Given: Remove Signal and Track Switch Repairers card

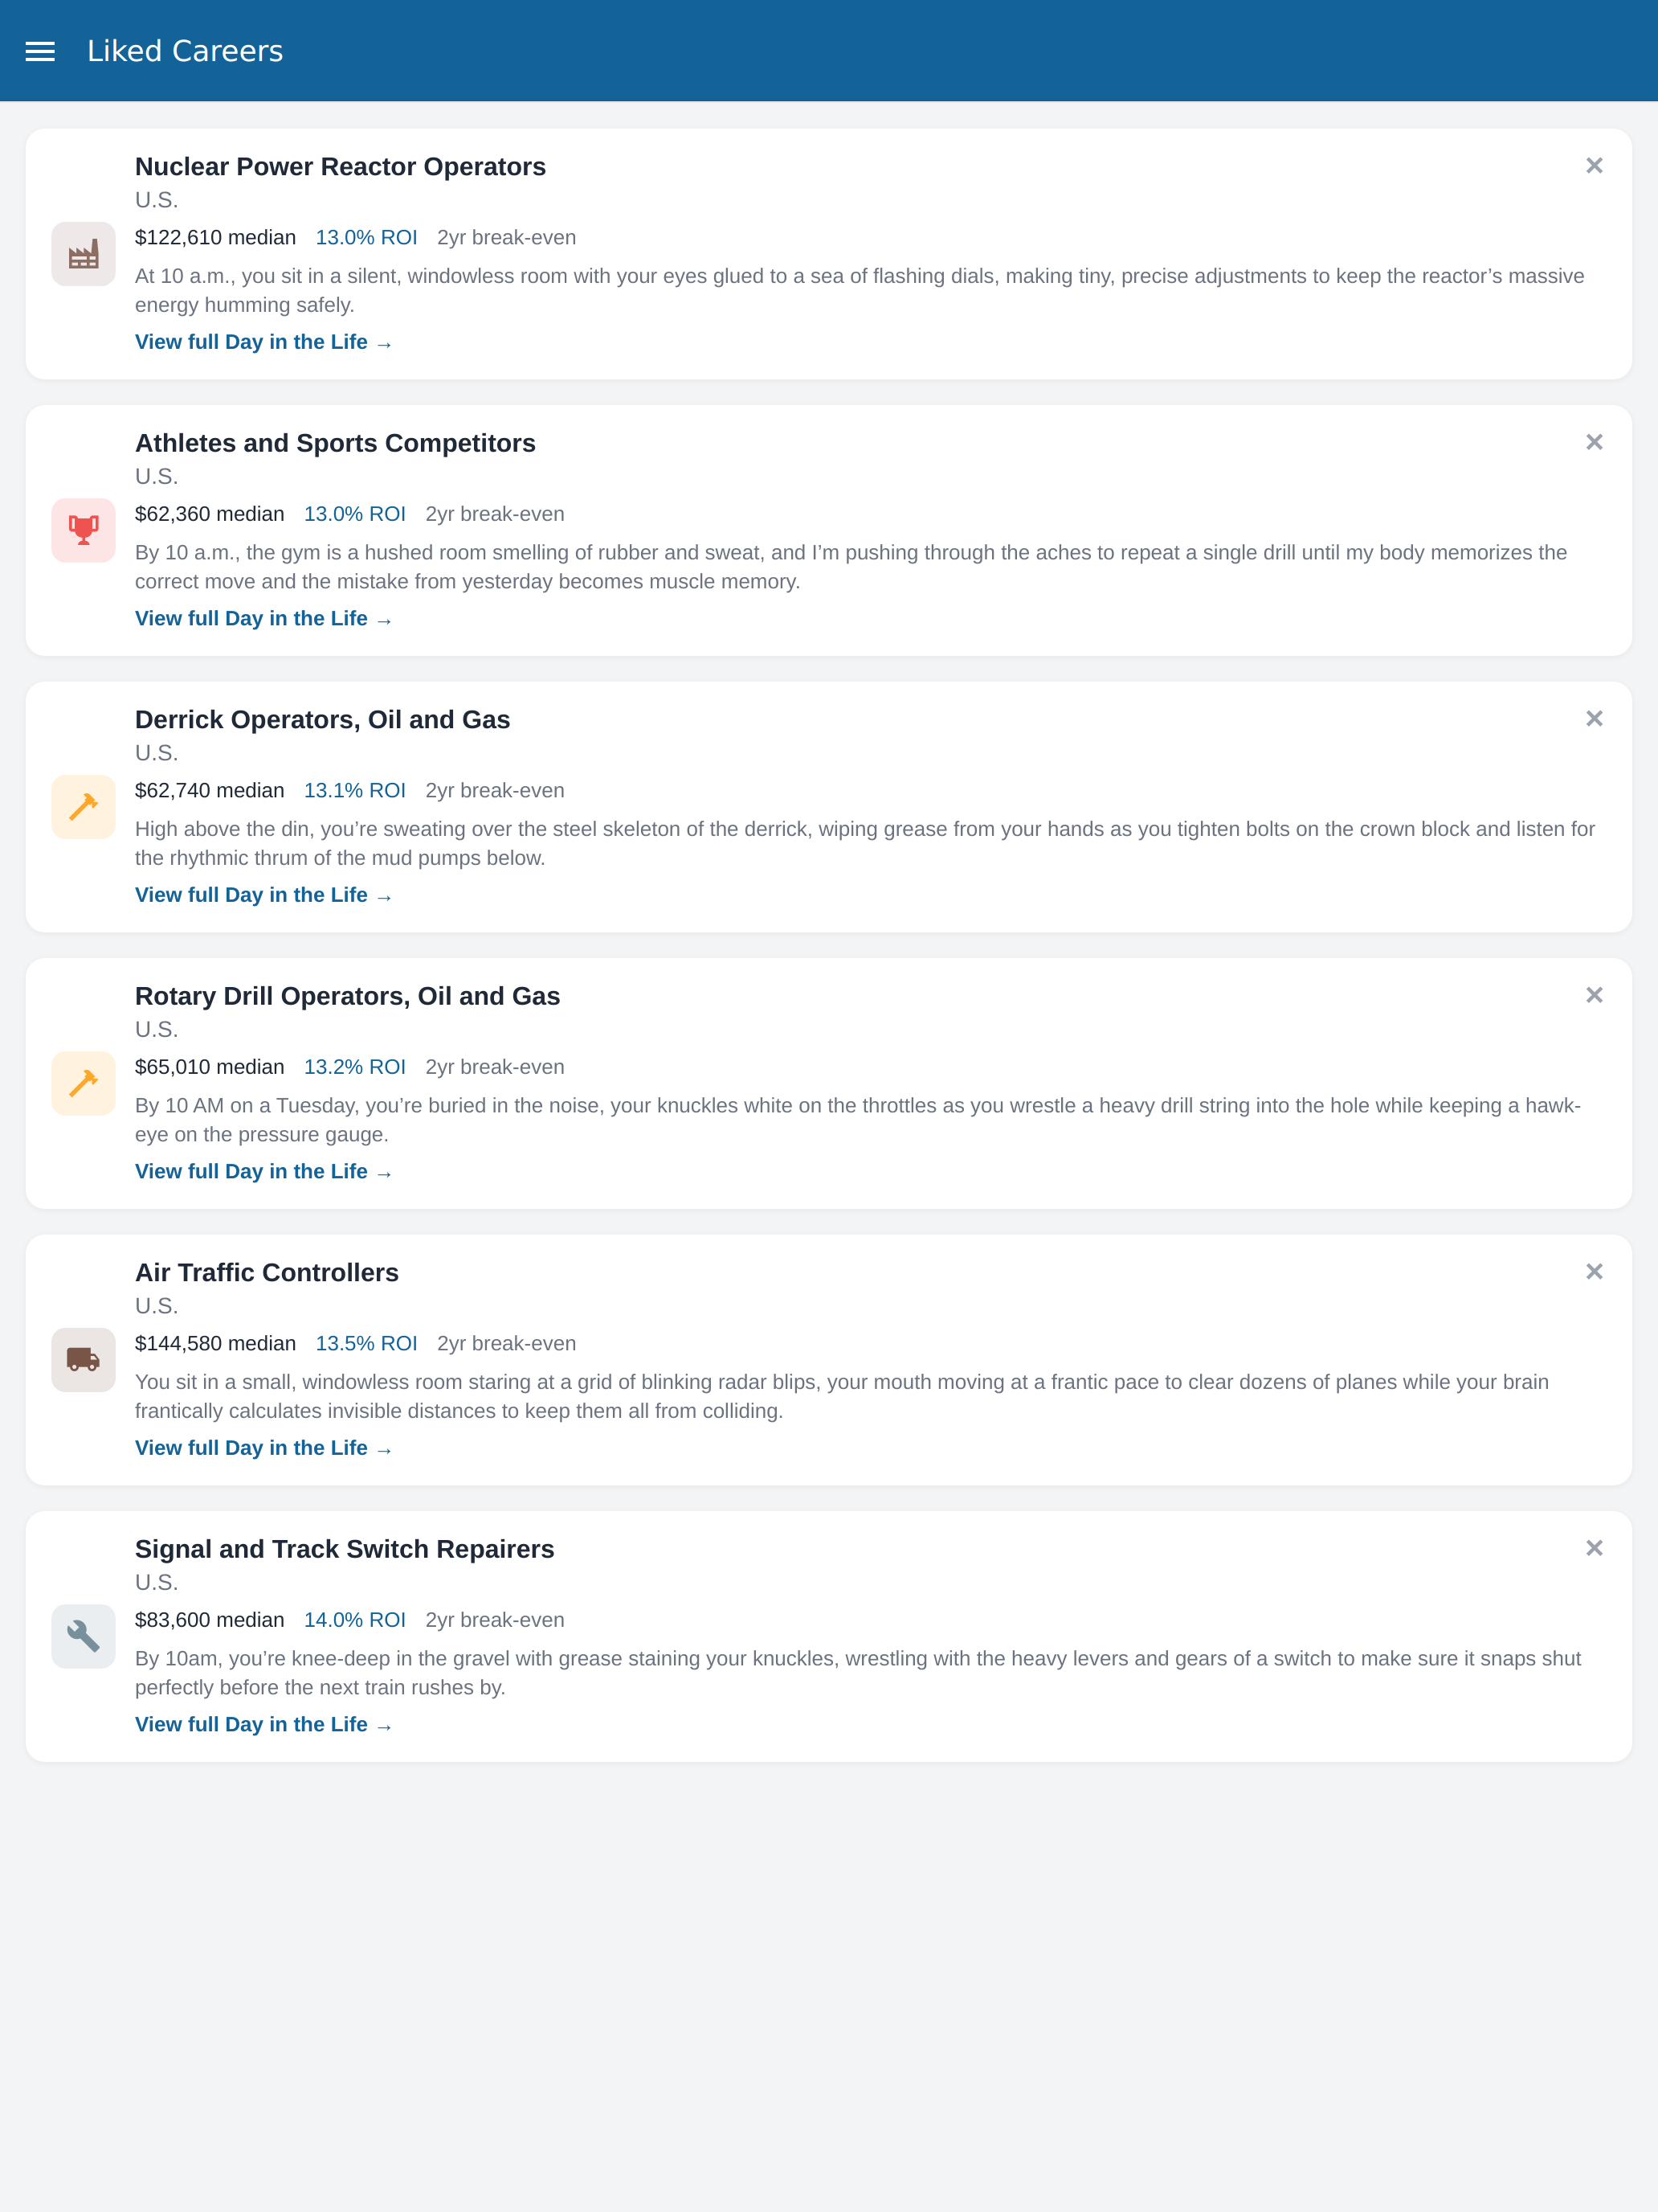Looking at the screenshot, I should [x=1594, y=1548].
